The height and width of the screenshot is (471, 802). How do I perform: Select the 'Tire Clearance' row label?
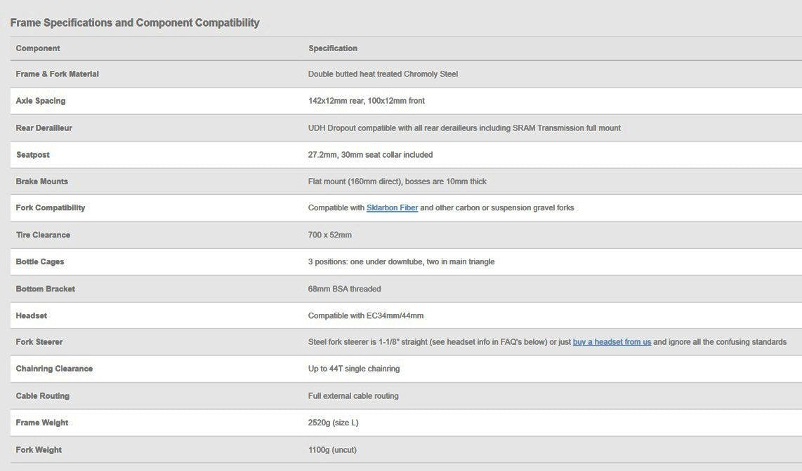43,235
